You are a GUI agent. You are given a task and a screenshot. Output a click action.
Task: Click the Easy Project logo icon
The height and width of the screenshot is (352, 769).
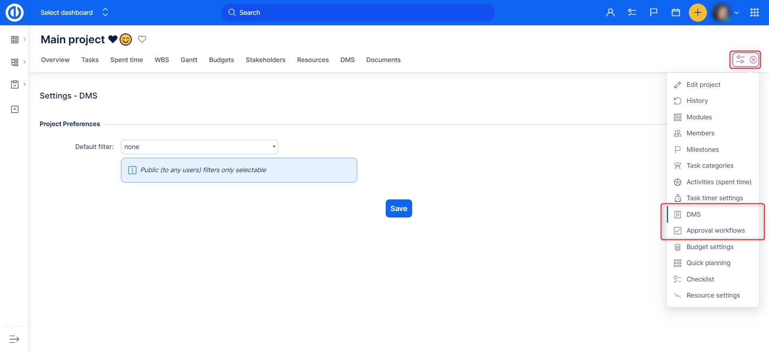[14, 12]
